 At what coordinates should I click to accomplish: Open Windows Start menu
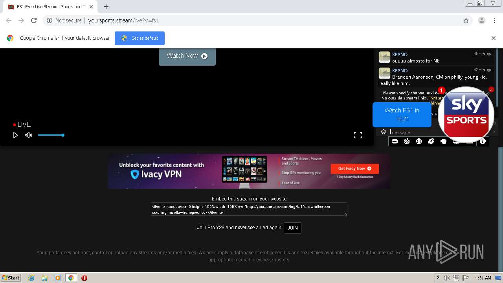[x=11, y=277]
